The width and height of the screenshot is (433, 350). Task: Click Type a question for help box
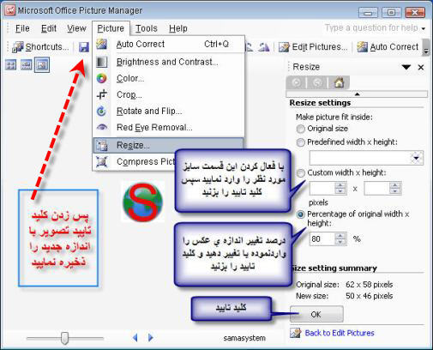[371, 28]
